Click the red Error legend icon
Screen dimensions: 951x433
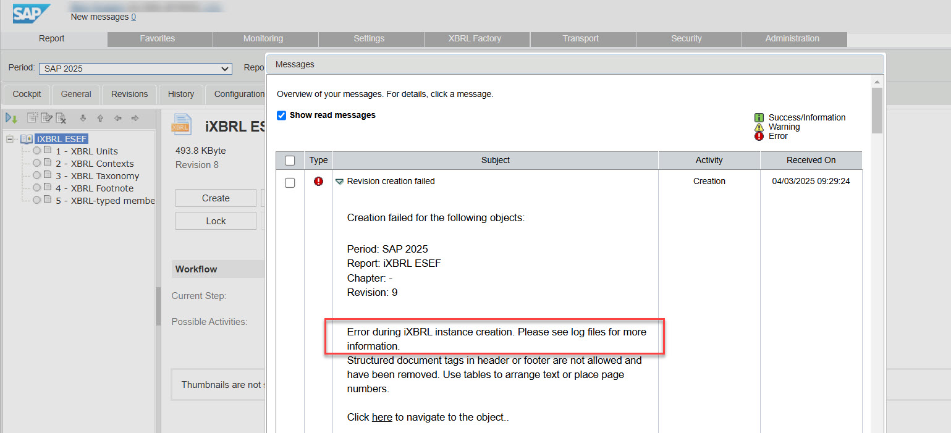tap(759, 136)
